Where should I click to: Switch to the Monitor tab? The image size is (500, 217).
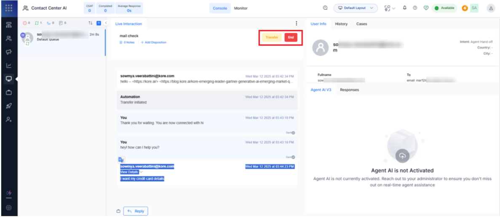[241, 8]
